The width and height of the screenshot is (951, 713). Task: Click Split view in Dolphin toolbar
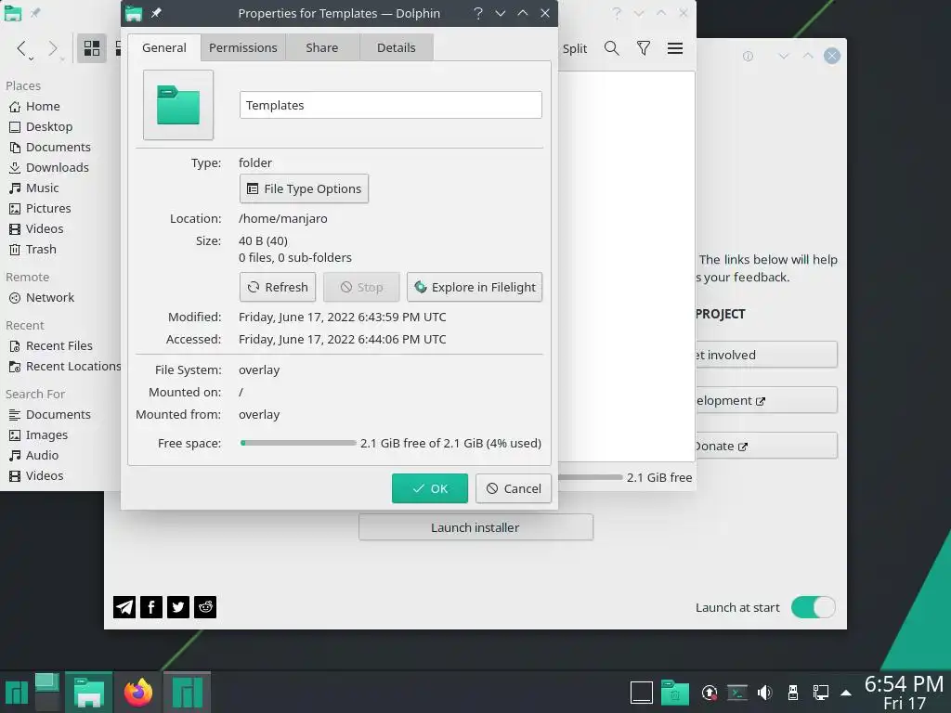click(574, 48)
